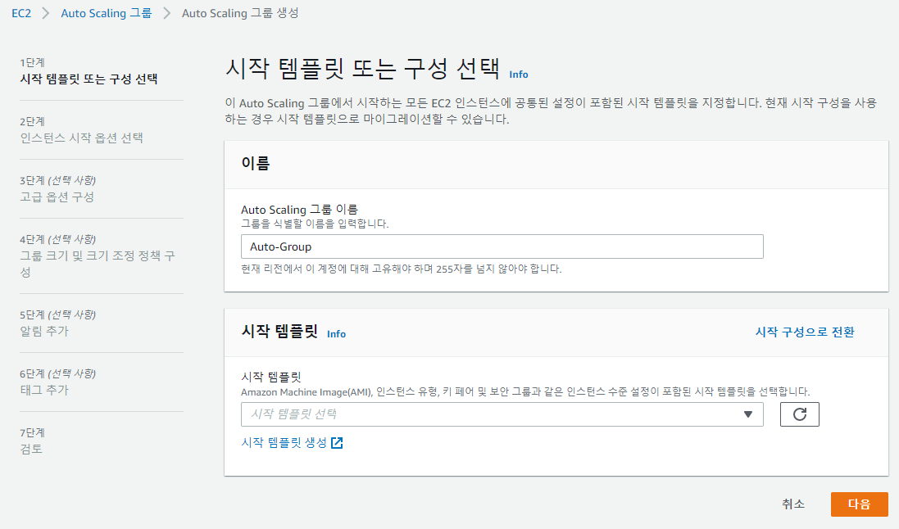This screenshot has width=899, height=529.
Task: Select step 7 검토
Action: (x=31, y=449)
